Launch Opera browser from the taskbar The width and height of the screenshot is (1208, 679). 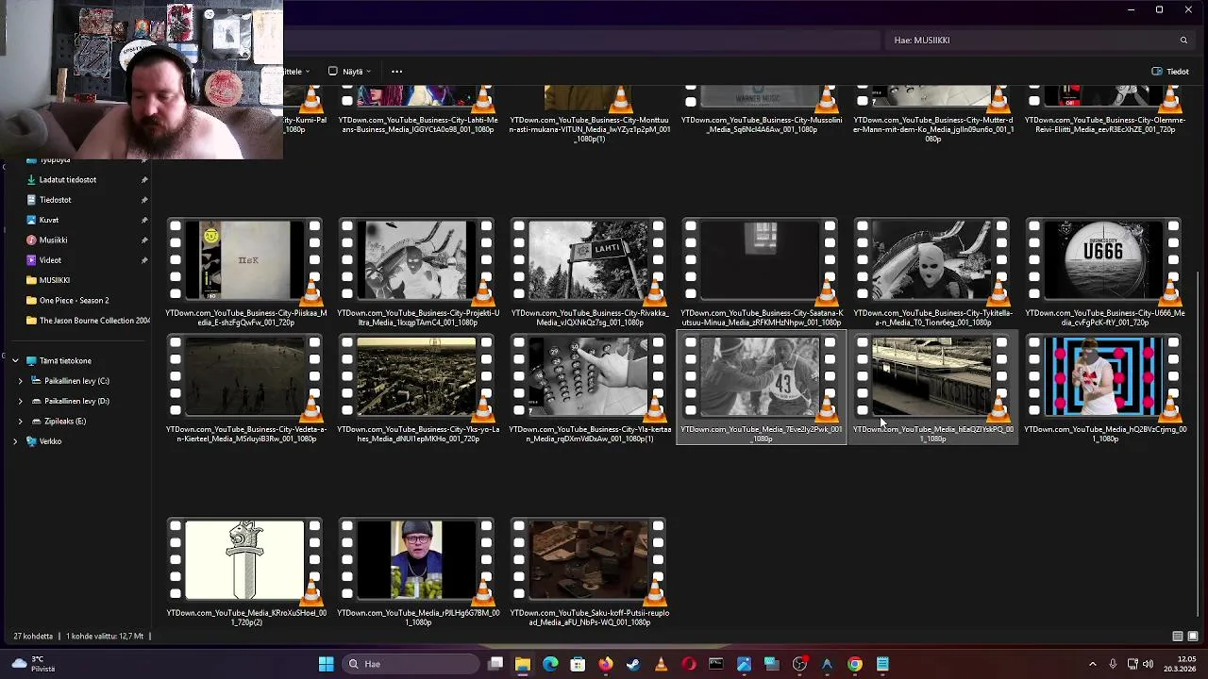(689, 664)
